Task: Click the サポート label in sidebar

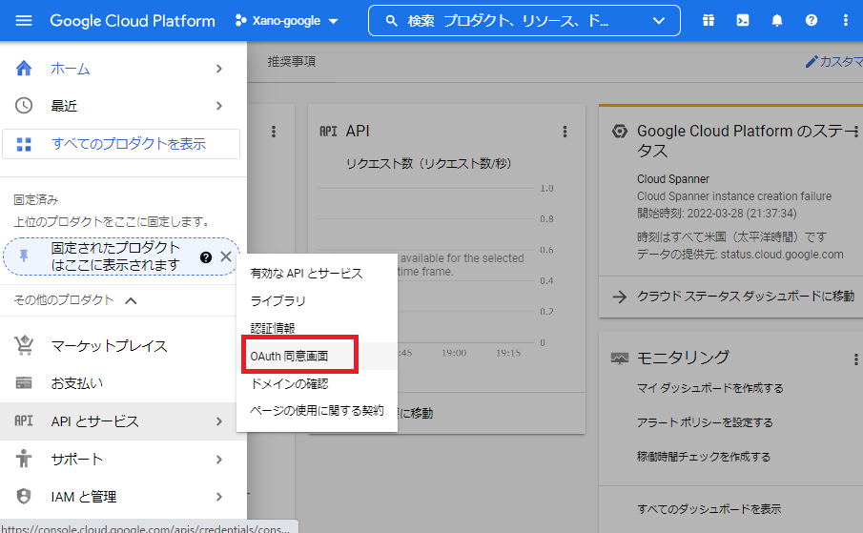Action: [x=76, y=460]
